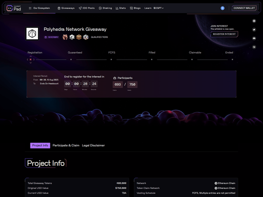
Task: Click the Polyhedra Network logo thumbnail
Action: point(32,34)
